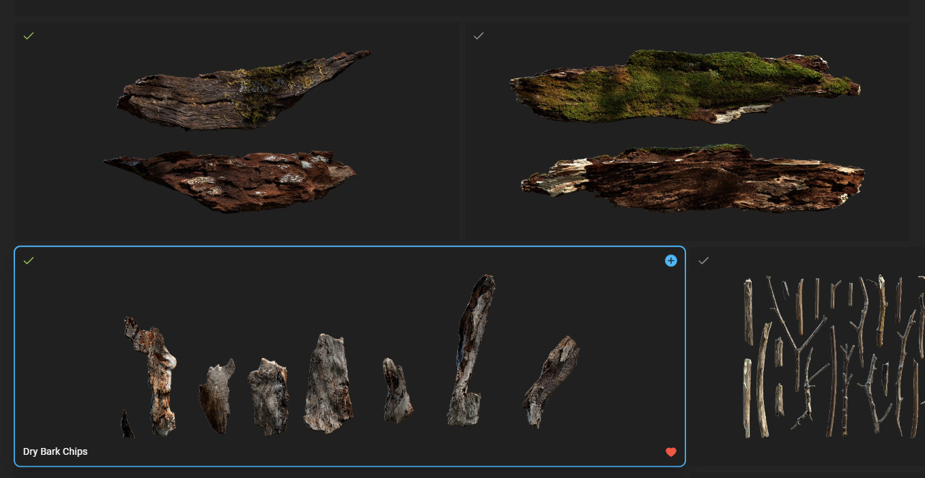The image size is (925, 478).
Task: Select the moss-covered log in top-right card
Action: point(683,85)
